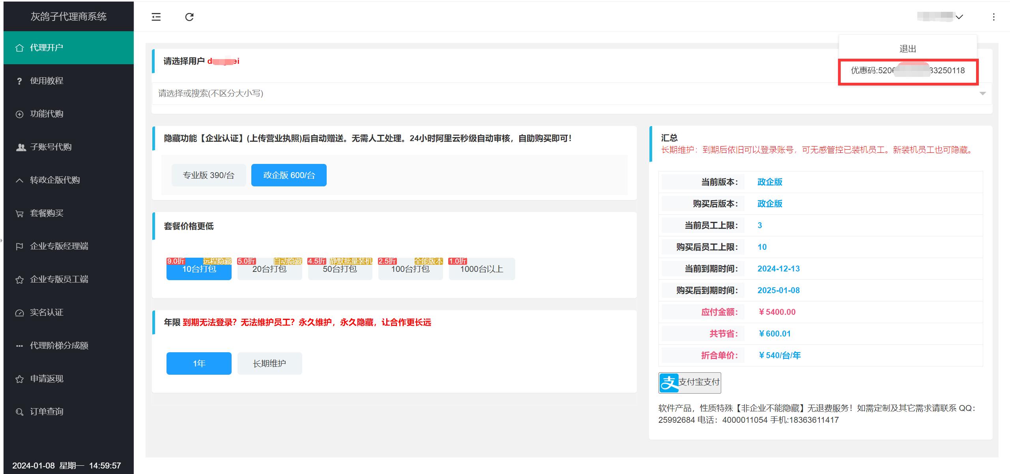1010x474 pixels.
Task: Choose the 长期维护 duration option
Action: tap(269, 363)
